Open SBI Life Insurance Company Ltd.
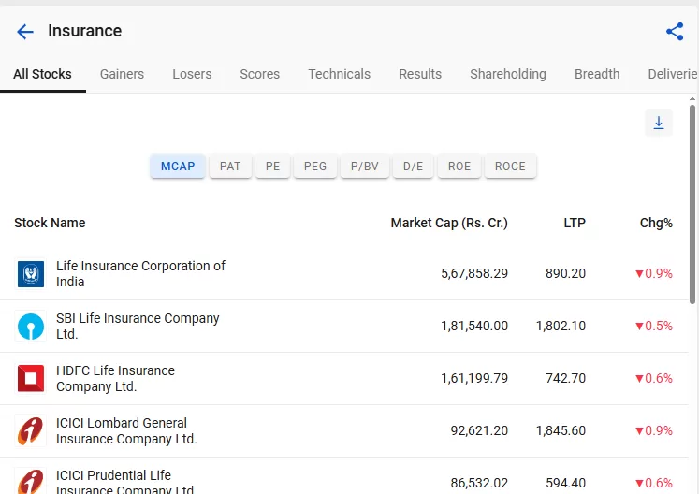699x494 pixels. [138, 326]
